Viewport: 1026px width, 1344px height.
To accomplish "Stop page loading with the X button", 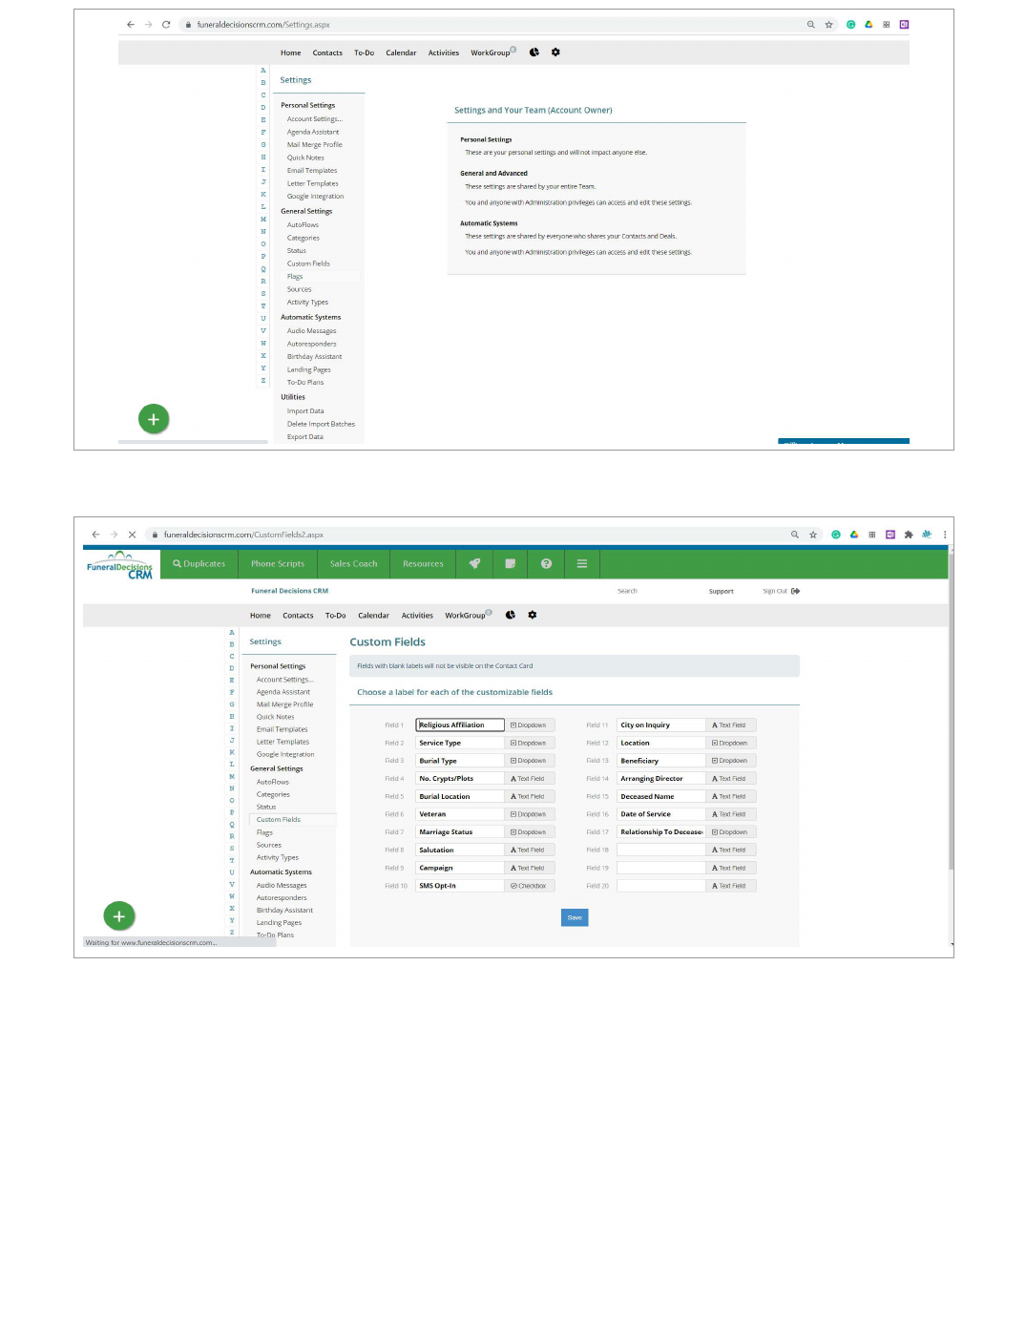I will coord(132,535).
